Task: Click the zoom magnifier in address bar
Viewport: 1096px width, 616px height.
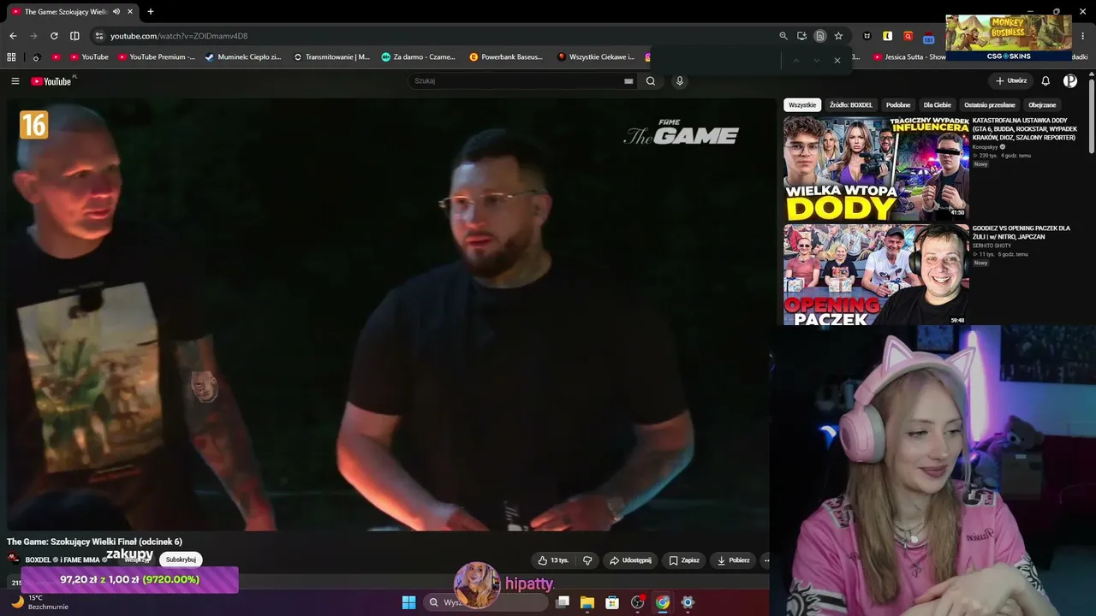Action: point(783,36)
